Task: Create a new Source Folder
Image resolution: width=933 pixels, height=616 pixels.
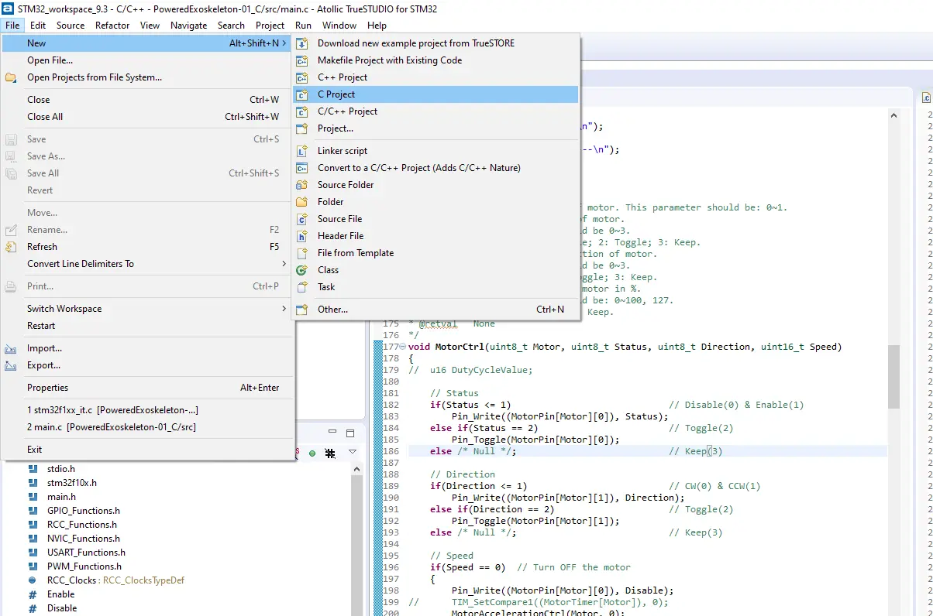Action: click(x=436, y=185)
